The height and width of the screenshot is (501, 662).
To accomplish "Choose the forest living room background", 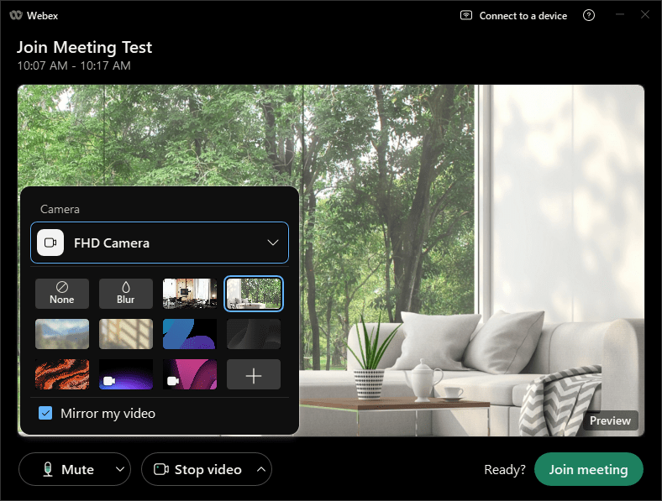I will point(254,294).
